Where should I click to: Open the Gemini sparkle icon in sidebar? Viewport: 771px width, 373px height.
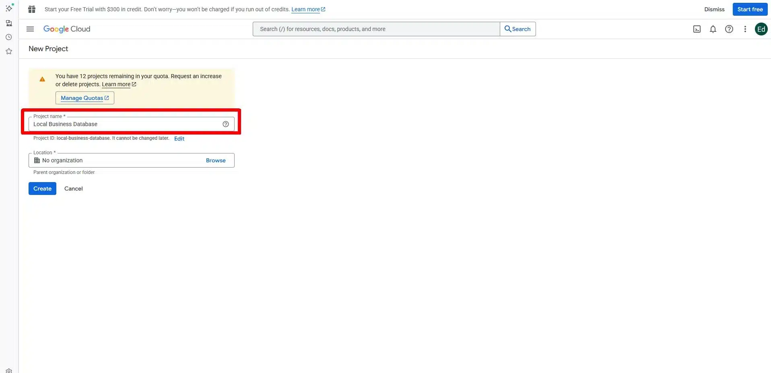point(9,8)
